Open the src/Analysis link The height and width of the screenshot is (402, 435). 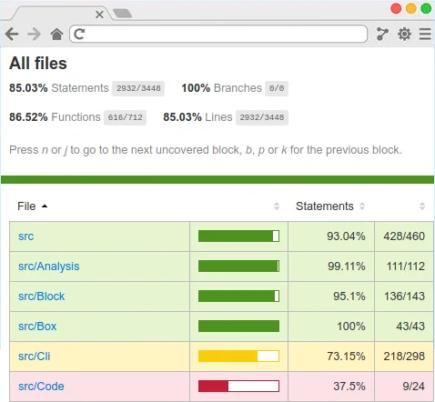pyautogui.click(x=49, y=266)
